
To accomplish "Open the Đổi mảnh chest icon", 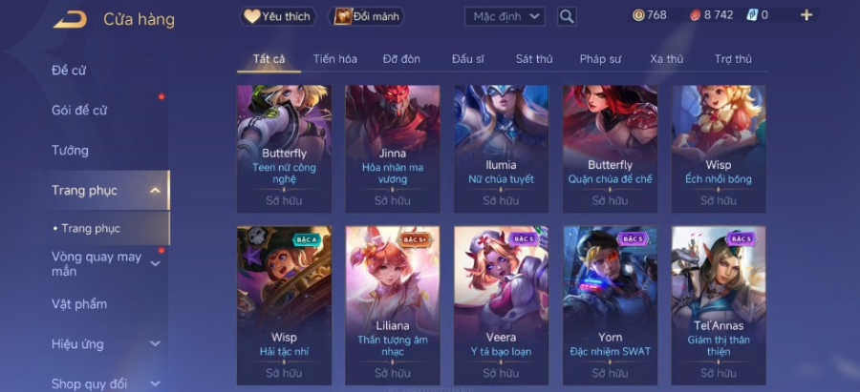I will click(x=343, y=16).
